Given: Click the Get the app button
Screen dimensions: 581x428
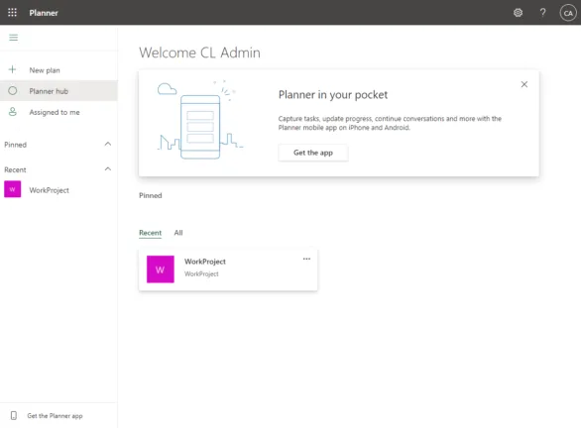Looking at the screenshot, I should coord(313,153).
